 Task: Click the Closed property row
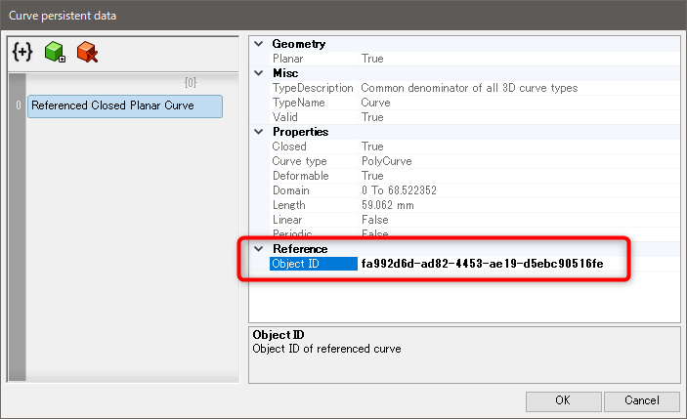pos(289,147)
